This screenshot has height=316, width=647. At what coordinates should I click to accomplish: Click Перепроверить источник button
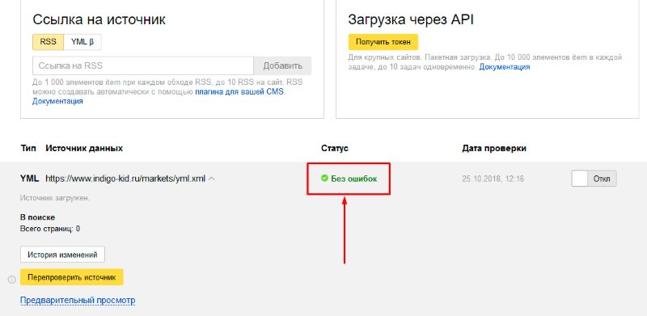click(72, 277)
